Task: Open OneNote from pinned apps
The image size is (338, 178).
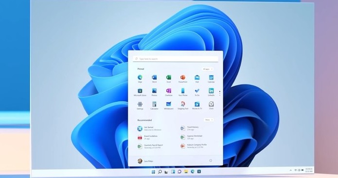Action: coord(169,92)
